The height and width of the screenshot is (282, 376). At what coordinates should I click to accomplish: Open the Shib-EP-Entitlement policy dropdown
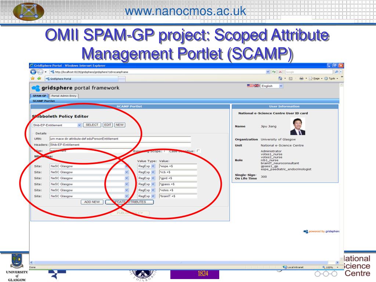[79, 125]
